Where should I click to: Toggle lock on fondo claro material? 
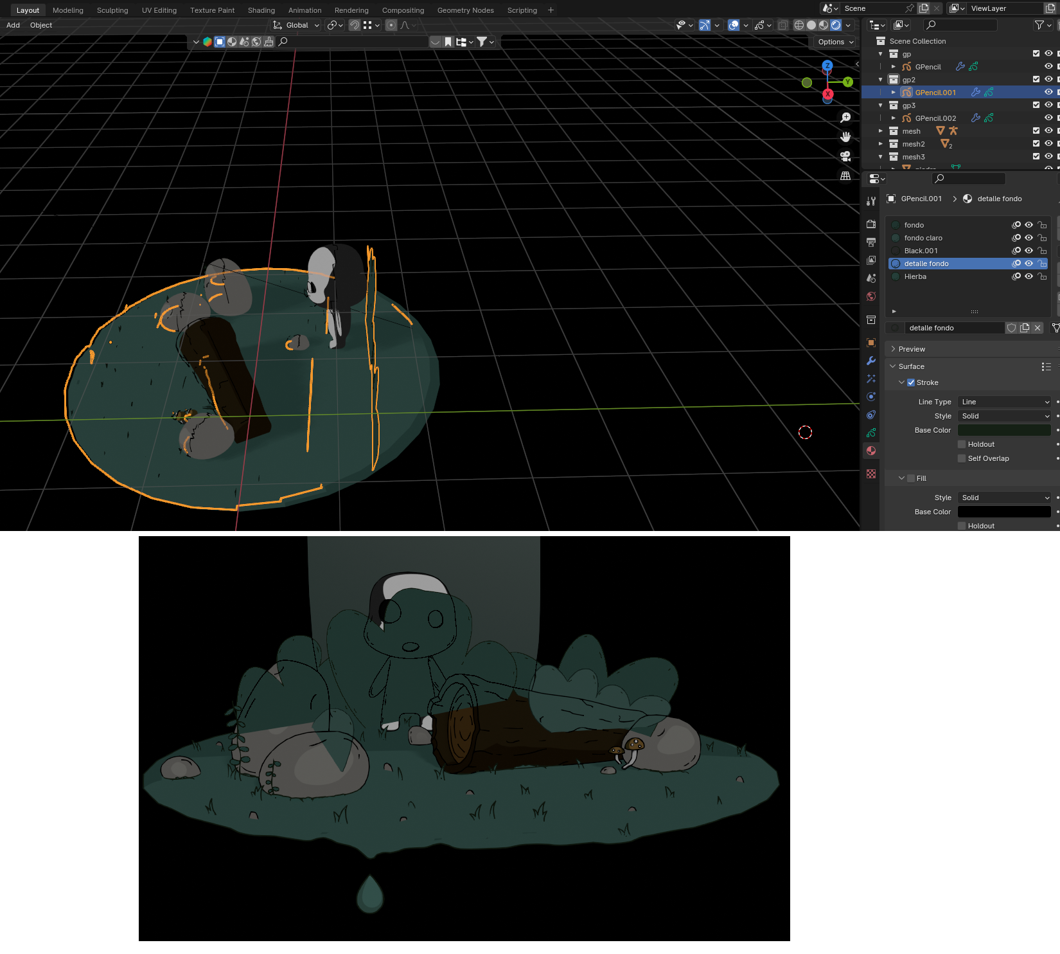1042,238
